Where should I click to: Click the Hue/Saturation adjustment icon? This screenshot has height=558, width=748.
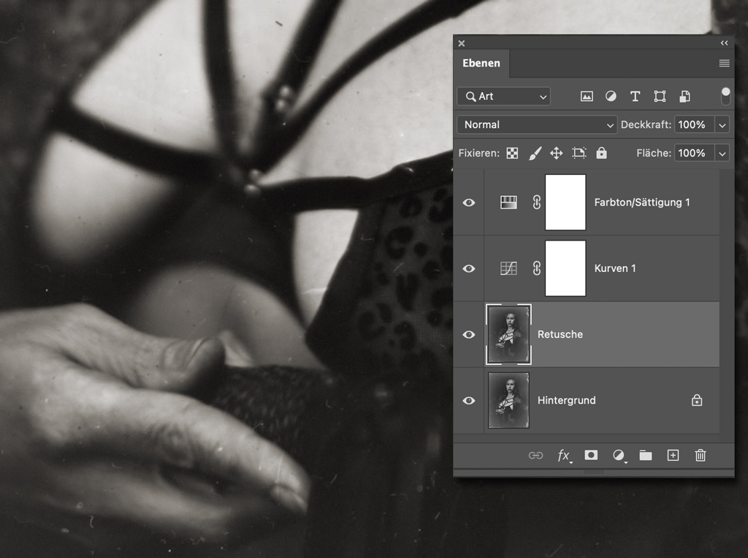[508, 202]
